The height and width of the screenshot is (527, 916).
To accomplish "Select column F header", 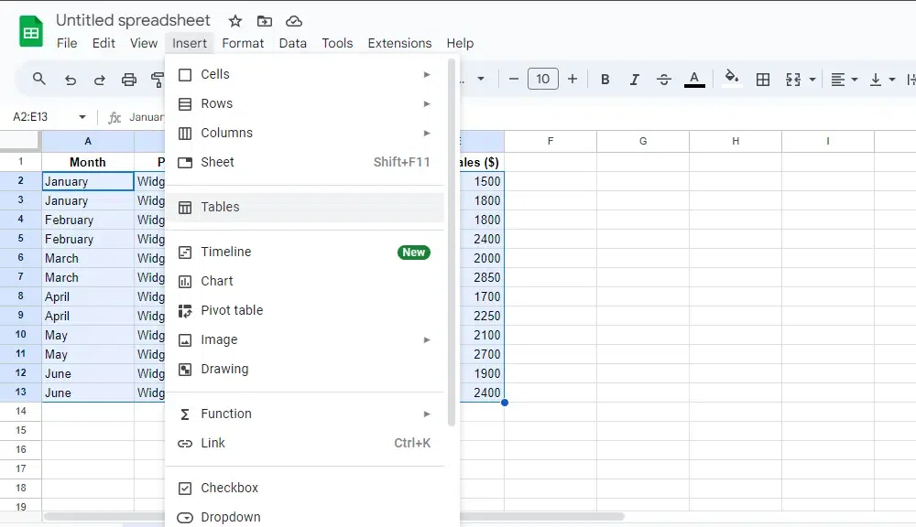I will click(x=551, y=141).
